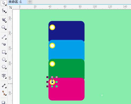Click the middle-left selection handle of selected circle
This screenshot has width=131, height=104.
(47, 82)
